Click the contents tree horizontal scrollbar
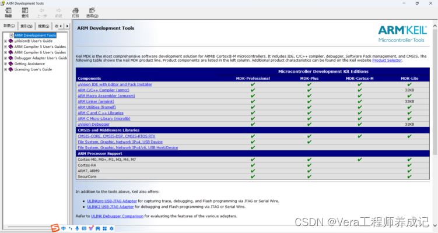Viewport: 438px width, 233px height. coord(29,227)
